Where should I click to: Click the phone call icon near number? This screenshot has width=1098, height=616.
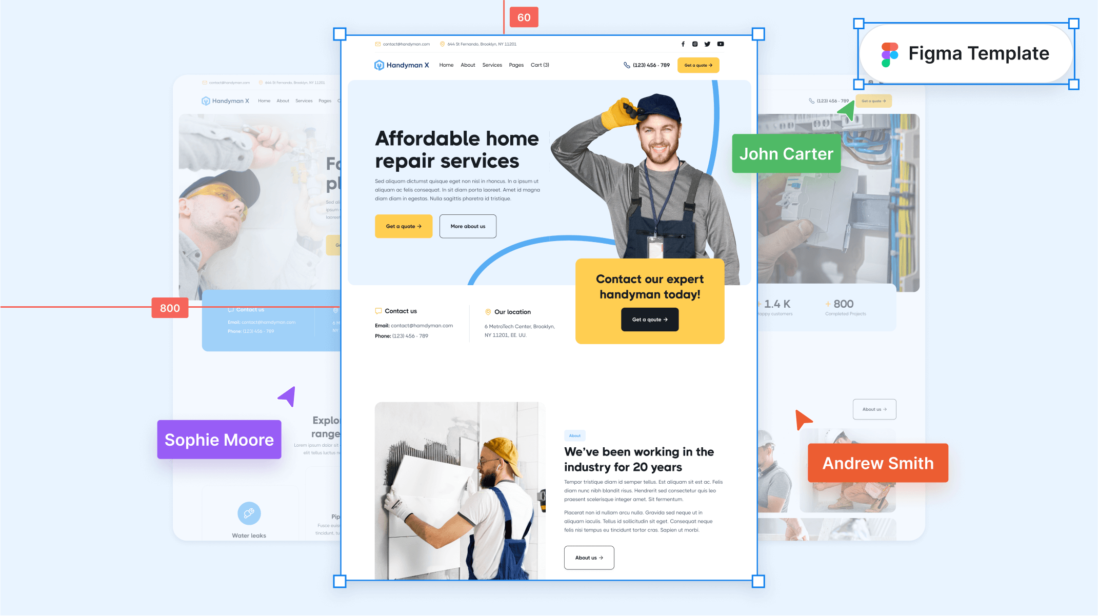coord(626,65)
